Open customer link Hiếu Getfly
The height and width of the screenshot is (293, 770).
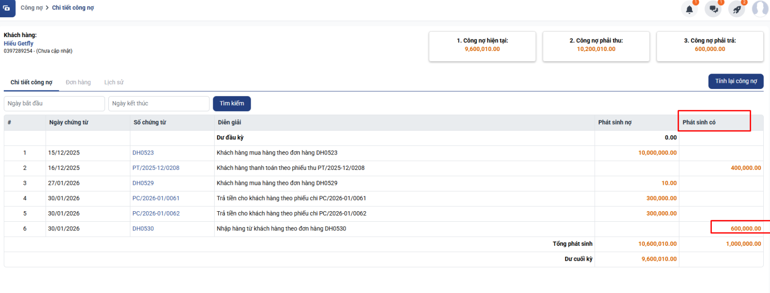point(19,43)
